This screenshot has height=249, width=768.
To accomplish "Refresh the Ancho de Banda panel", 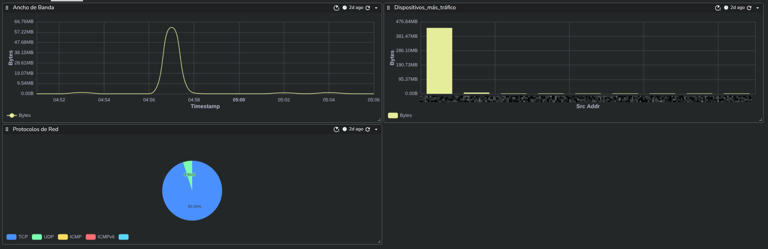I will [x=368, y=8].
